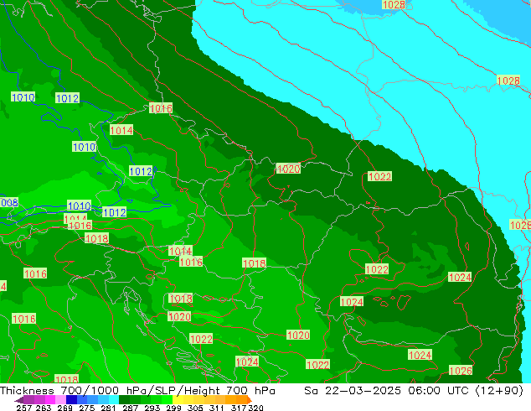Click legend value 275
The image size is (531, 411).
pos(87,408)
